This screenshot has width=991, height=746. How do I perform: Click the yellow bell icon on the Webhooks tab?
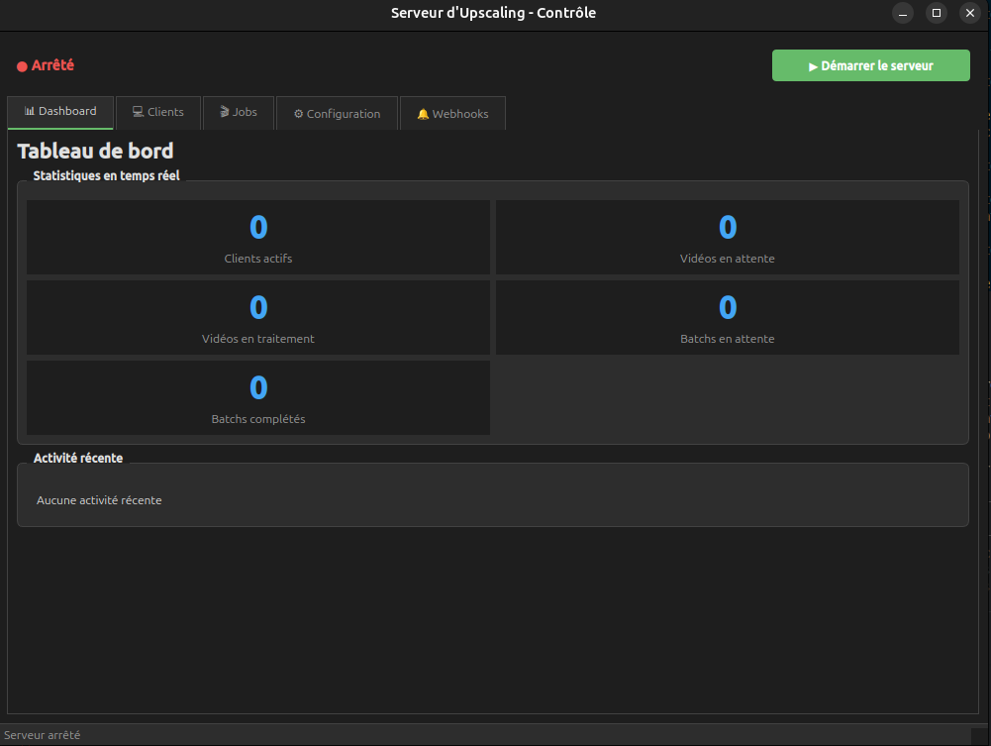tap(424, 113)
